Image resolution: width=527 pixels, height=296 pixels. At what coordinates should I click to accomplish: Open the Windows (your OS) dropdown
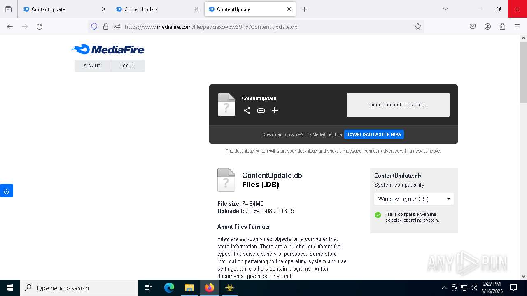pos(414,199)
